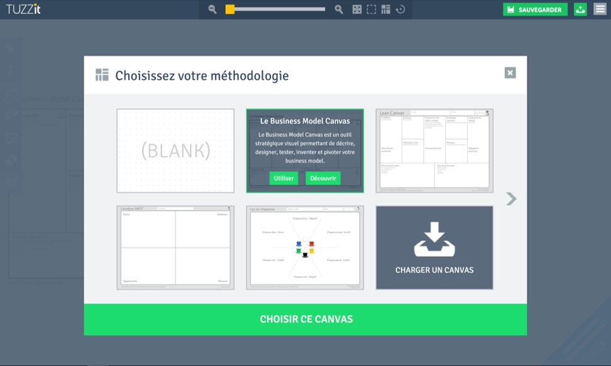Click Découvrir for the Business Model Canvas
611x366 pixels.
tap(322, 178)
